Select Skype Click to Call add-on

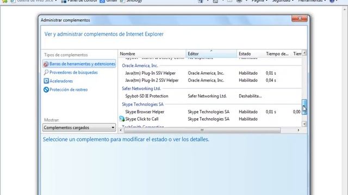tap(210, 119)
